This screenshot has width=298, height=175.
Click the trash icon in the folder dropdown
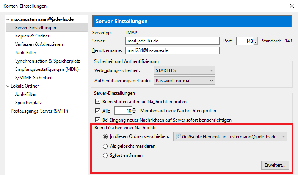point(178,137)
